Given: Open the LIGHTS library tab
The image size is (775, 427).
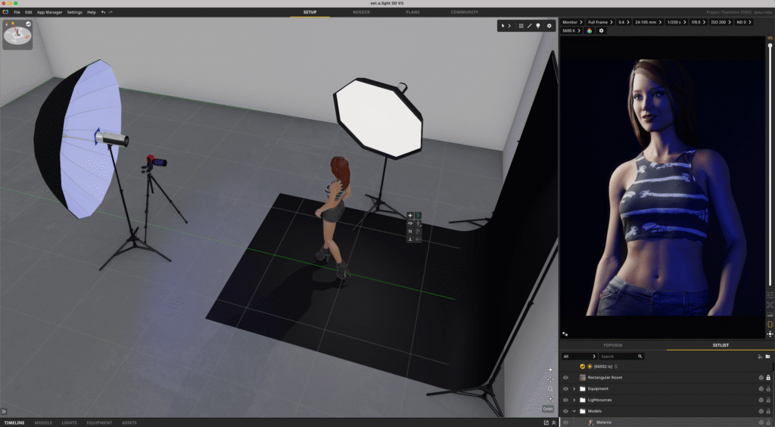Looking at the screenshot, I should pos(69,422).
